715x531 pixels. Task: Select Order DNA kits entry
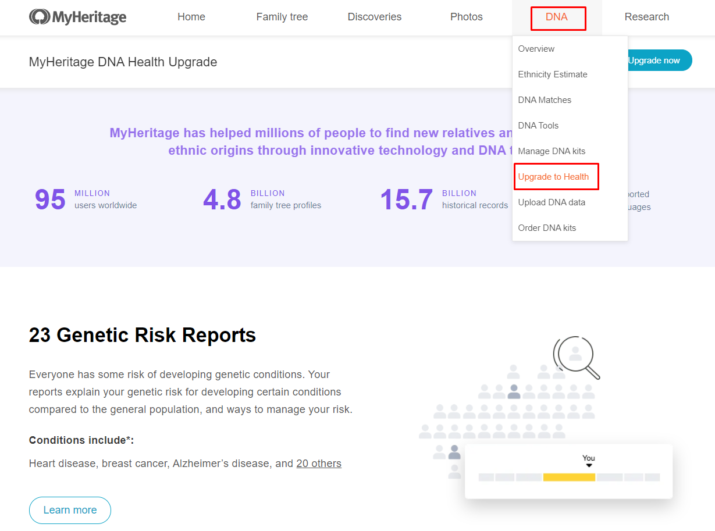click(547, 228)
